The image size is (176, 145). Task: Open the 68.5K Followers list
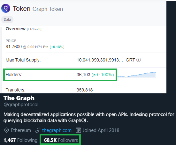61,140
